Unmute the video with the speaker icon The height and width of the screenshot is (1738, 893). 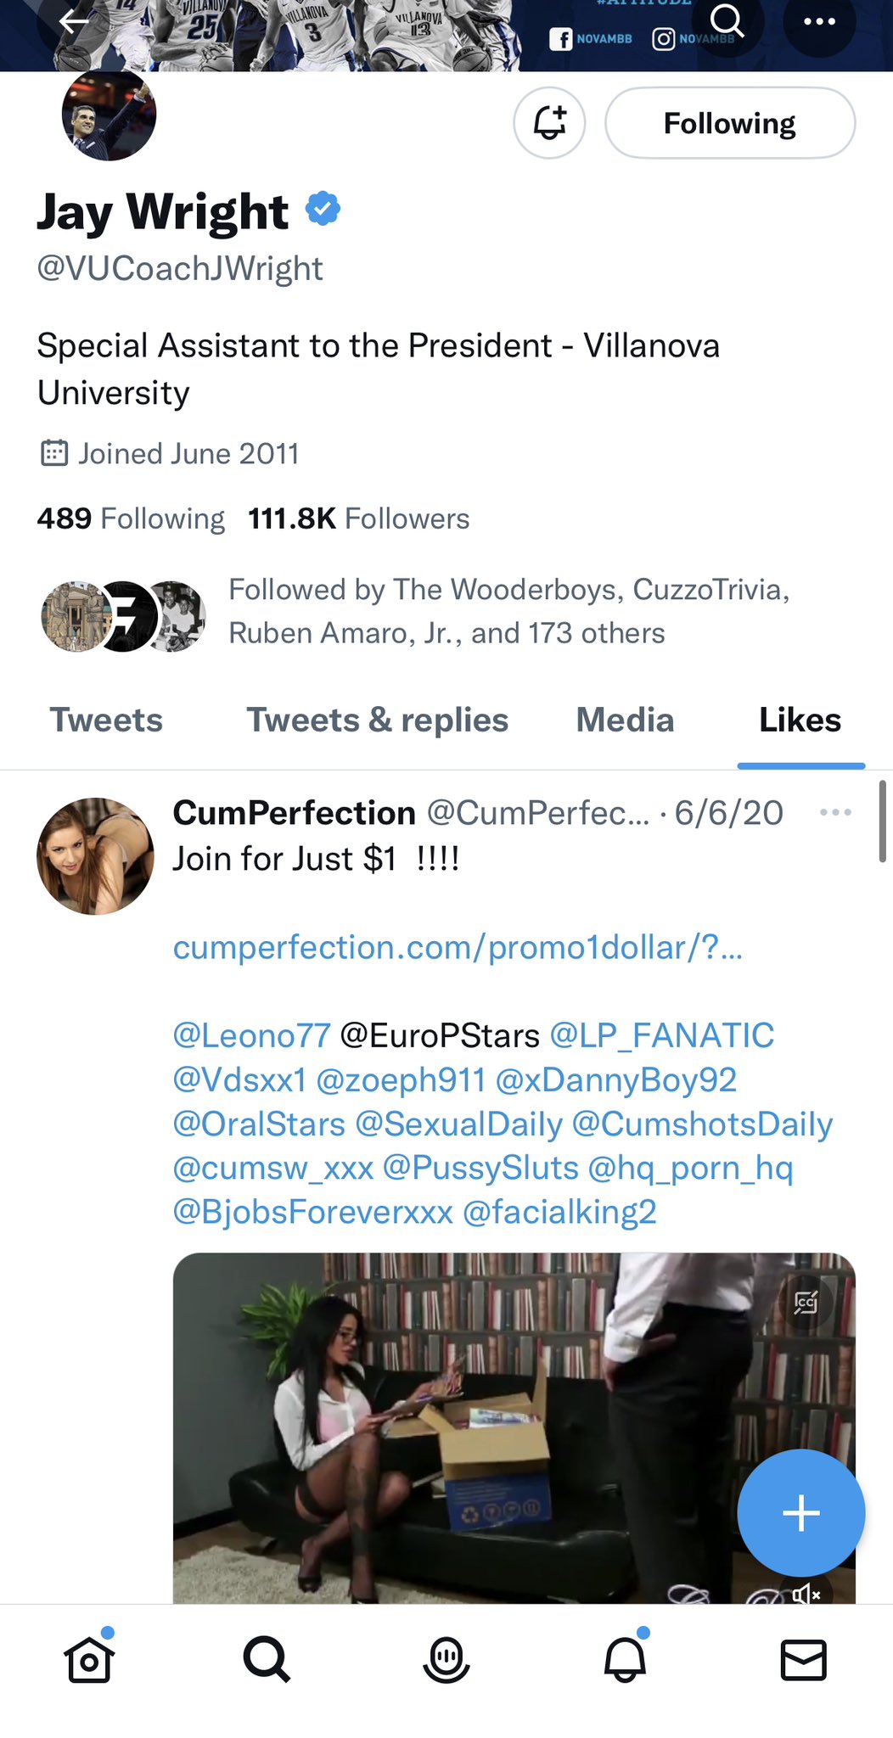tap(806, 1595)
